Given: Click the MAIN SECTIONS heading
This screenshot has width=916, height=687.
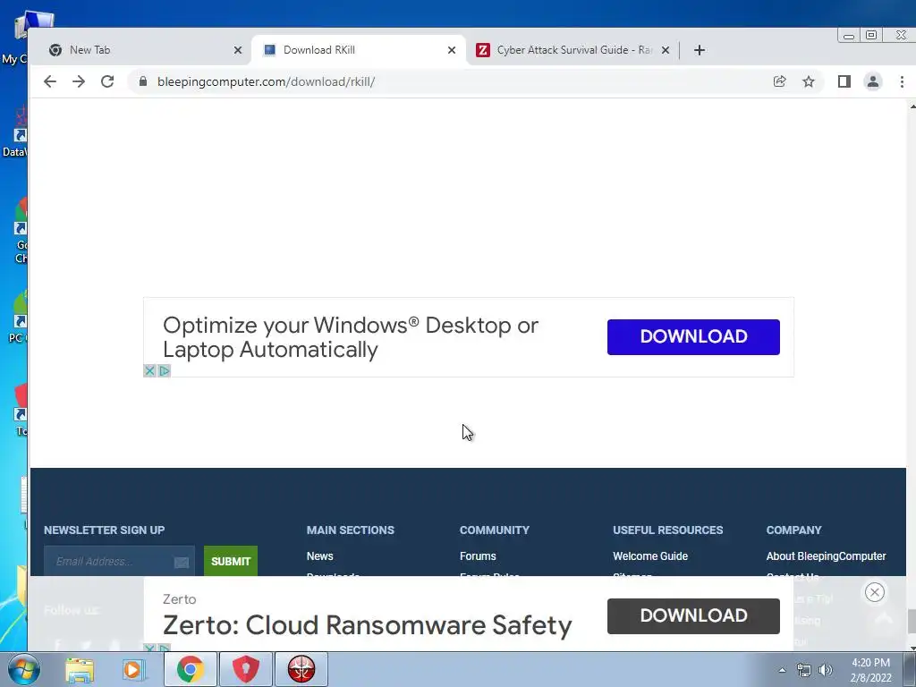Looking at the screenshot, I should pos(351,530).
